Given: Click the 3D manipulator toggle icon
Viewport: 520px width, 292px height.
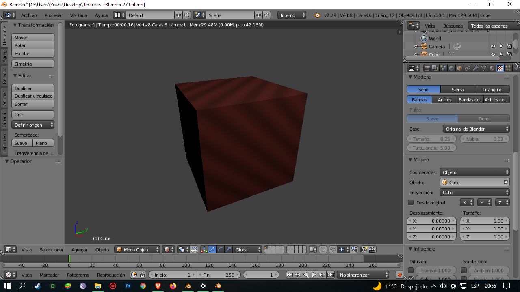Looking at the screenshot, I should [204, 250].
